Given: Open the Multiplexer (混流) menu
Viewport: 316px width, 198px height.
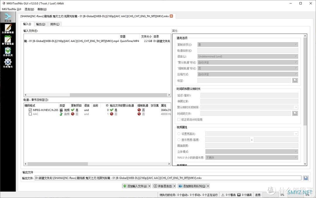Looking at the screenshot, I should [29, 9].
